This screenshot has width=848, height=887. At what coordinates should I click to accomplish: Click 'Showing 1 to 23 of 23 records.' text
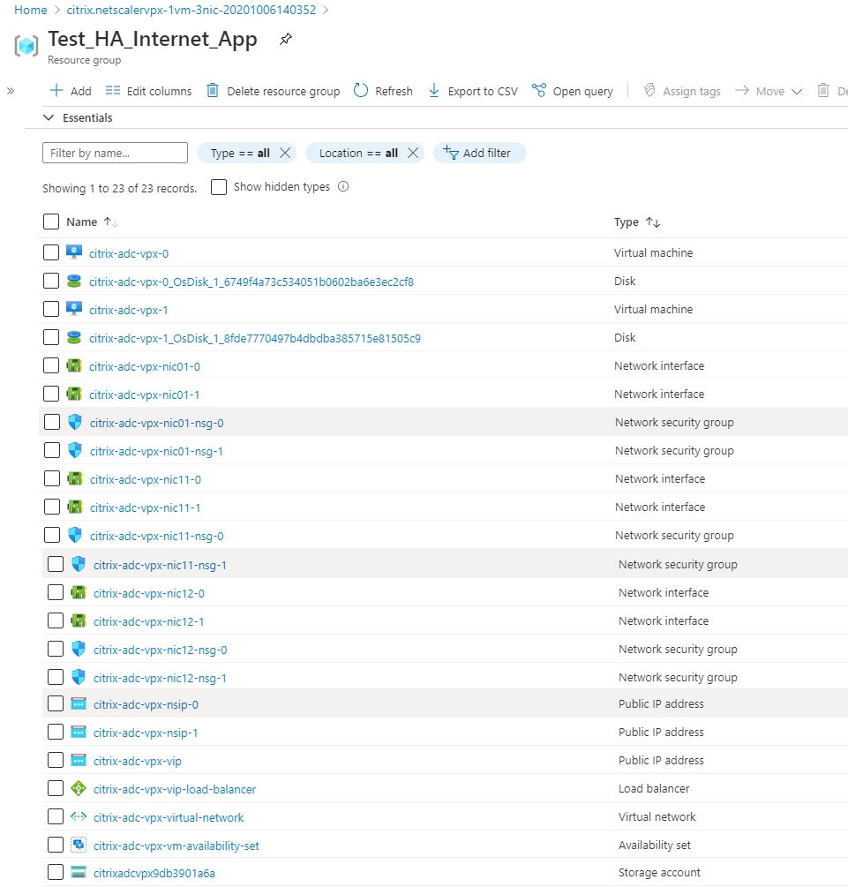click(119, 188)
